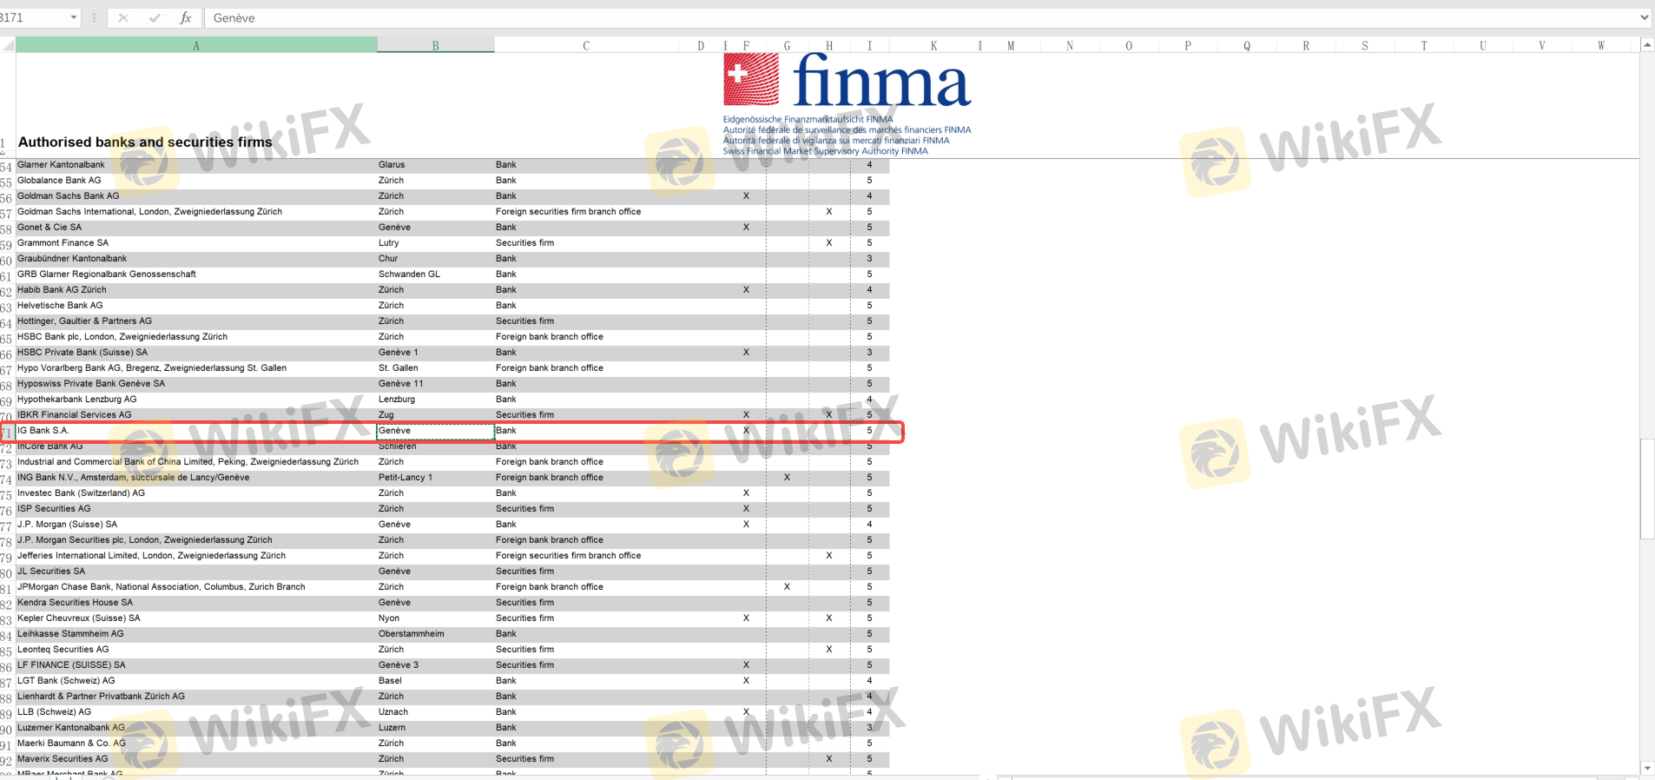Click the Insert Function fx icon

click(185, 17)
